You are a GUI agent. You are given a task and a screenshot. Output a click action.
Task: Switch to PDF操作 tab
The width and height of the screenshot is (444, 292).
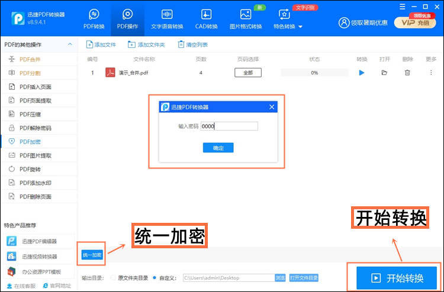[127, 19]
